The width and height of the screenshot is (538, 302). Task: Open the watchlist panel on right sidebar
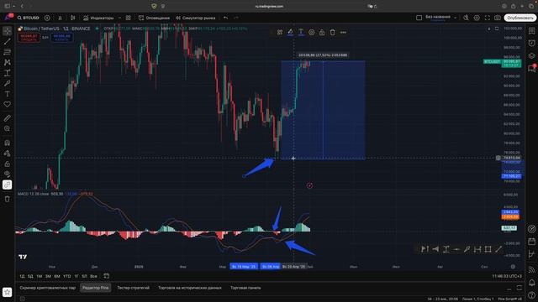531,31
